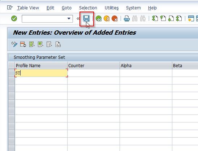Select the second row's selector box
Viewport: 198px width, 151px height.
[12, 81]
